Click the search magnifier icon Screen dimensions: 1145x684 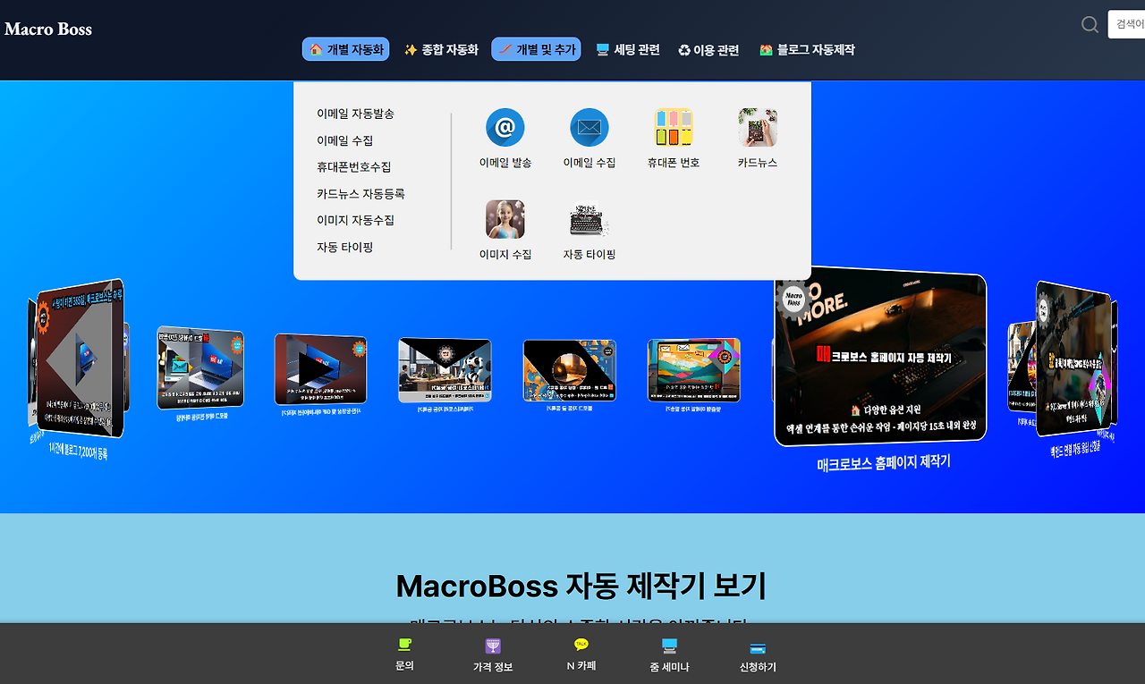pyautogui.click(x=1090, y=24)
